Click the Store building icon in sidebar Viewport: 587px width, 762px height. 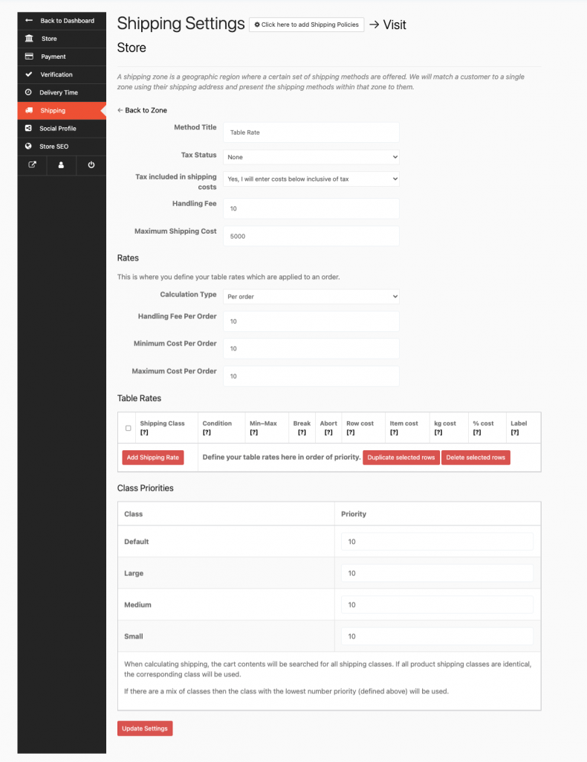(x=29, y=39)
